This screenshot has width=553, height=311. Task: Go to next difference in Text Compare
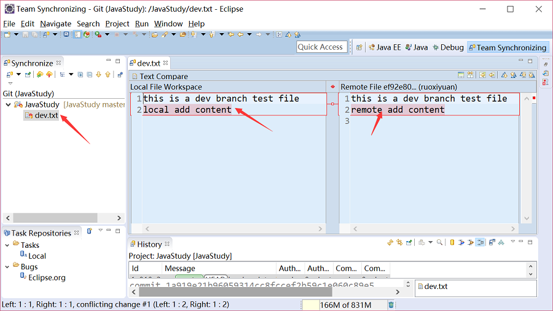pos(504,75)
